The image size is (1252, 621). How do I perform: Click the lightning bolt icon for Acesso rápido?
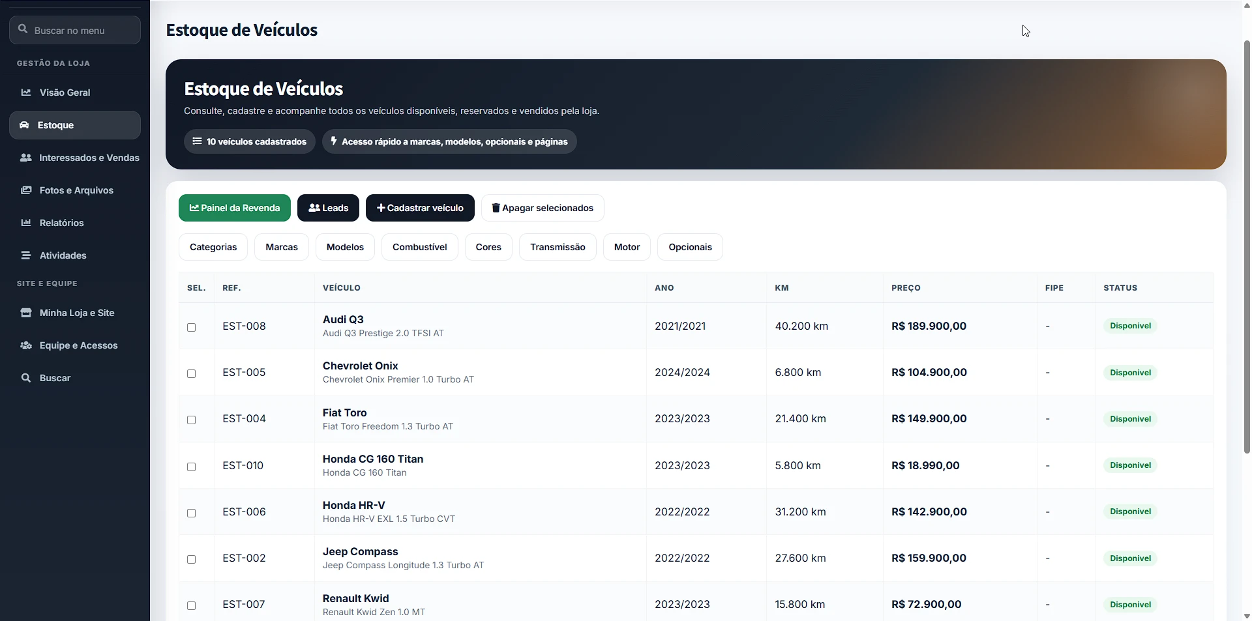(x=334, y=141)
